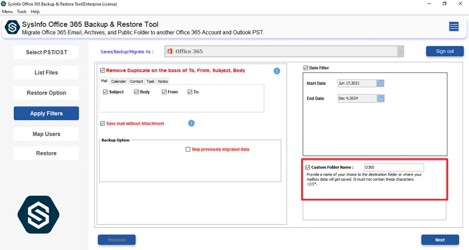The height and width of the screenshot is (250, 469).
Task: Click the Office 365 icon in the dropdown
Action: coord(170,51)
